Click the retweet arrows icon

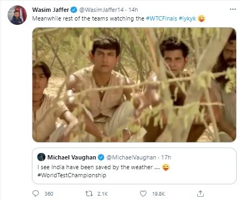pyautogui.click(x=89, y=194)
